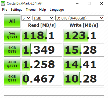Open the Language menu
Viewport: 108px width, 98px height.
point(57,10)
